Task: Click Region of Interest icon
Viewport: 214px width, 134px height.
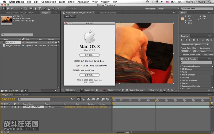Action: click(x=123, y=90)
